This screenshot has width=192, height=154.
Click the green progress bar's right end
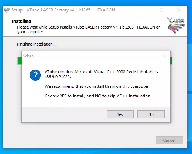(171, 61)
